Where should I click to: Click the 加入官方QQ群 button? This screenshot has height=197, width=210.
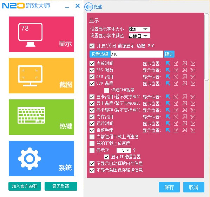point(25,186)
